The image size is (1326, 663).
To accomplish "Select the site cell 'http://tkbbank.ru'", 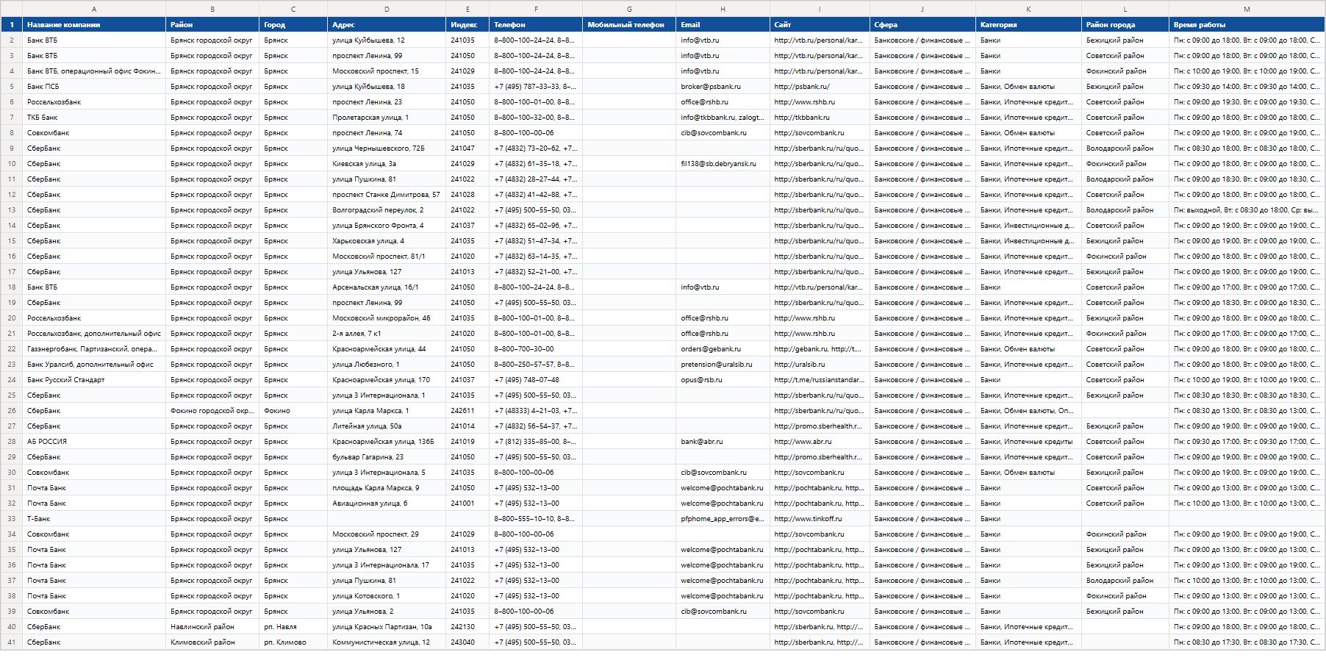I will pyautogui.click(x=820, y=118).
